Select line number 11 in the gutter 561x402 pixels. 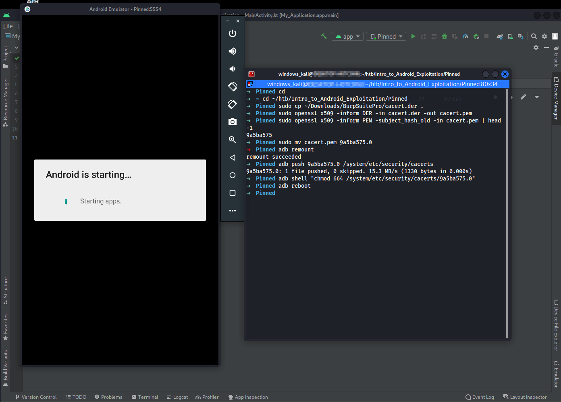point(15,138)
